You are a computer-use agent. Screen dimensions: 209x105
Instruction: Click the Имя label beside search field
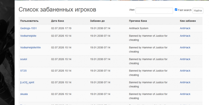tap(132, 10)
